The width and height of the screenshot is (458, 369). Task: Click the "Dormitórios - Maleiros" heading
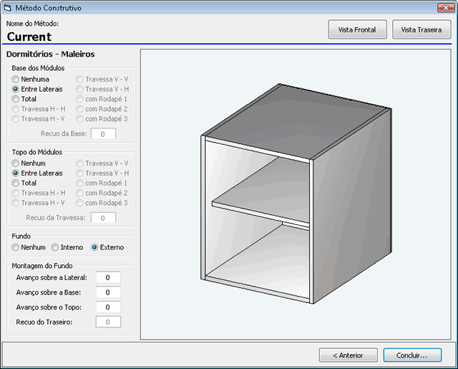51,54
